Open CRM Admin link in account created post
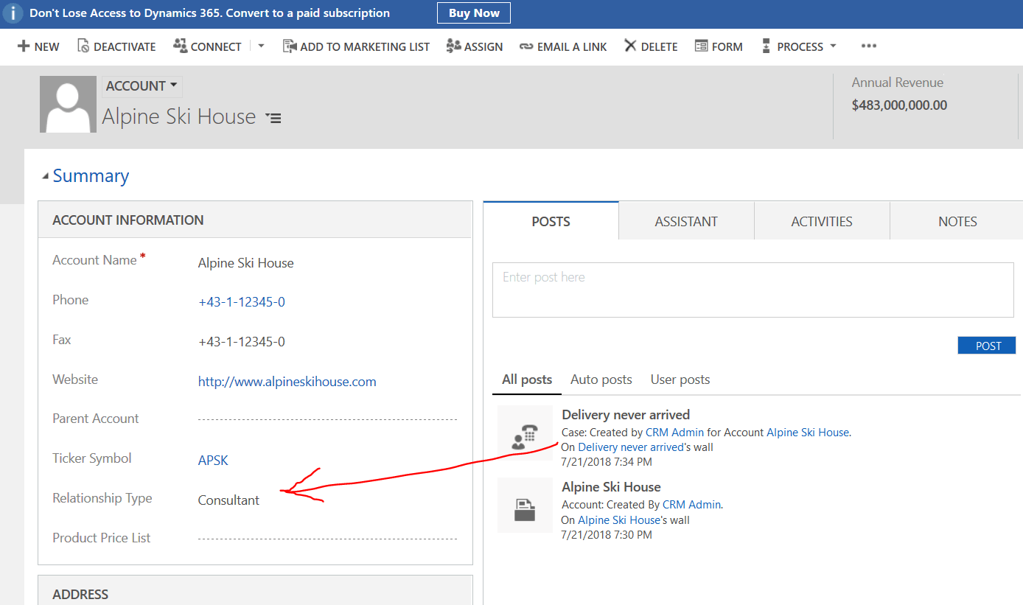Image resolution: width=1023 pixels, height=605 pixels. click(691, 505)
